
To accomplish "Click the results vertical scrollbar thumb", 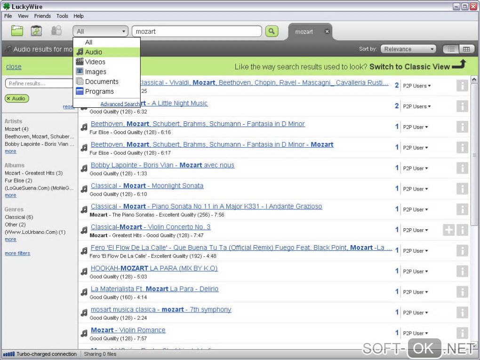I will tap(474, 155).
